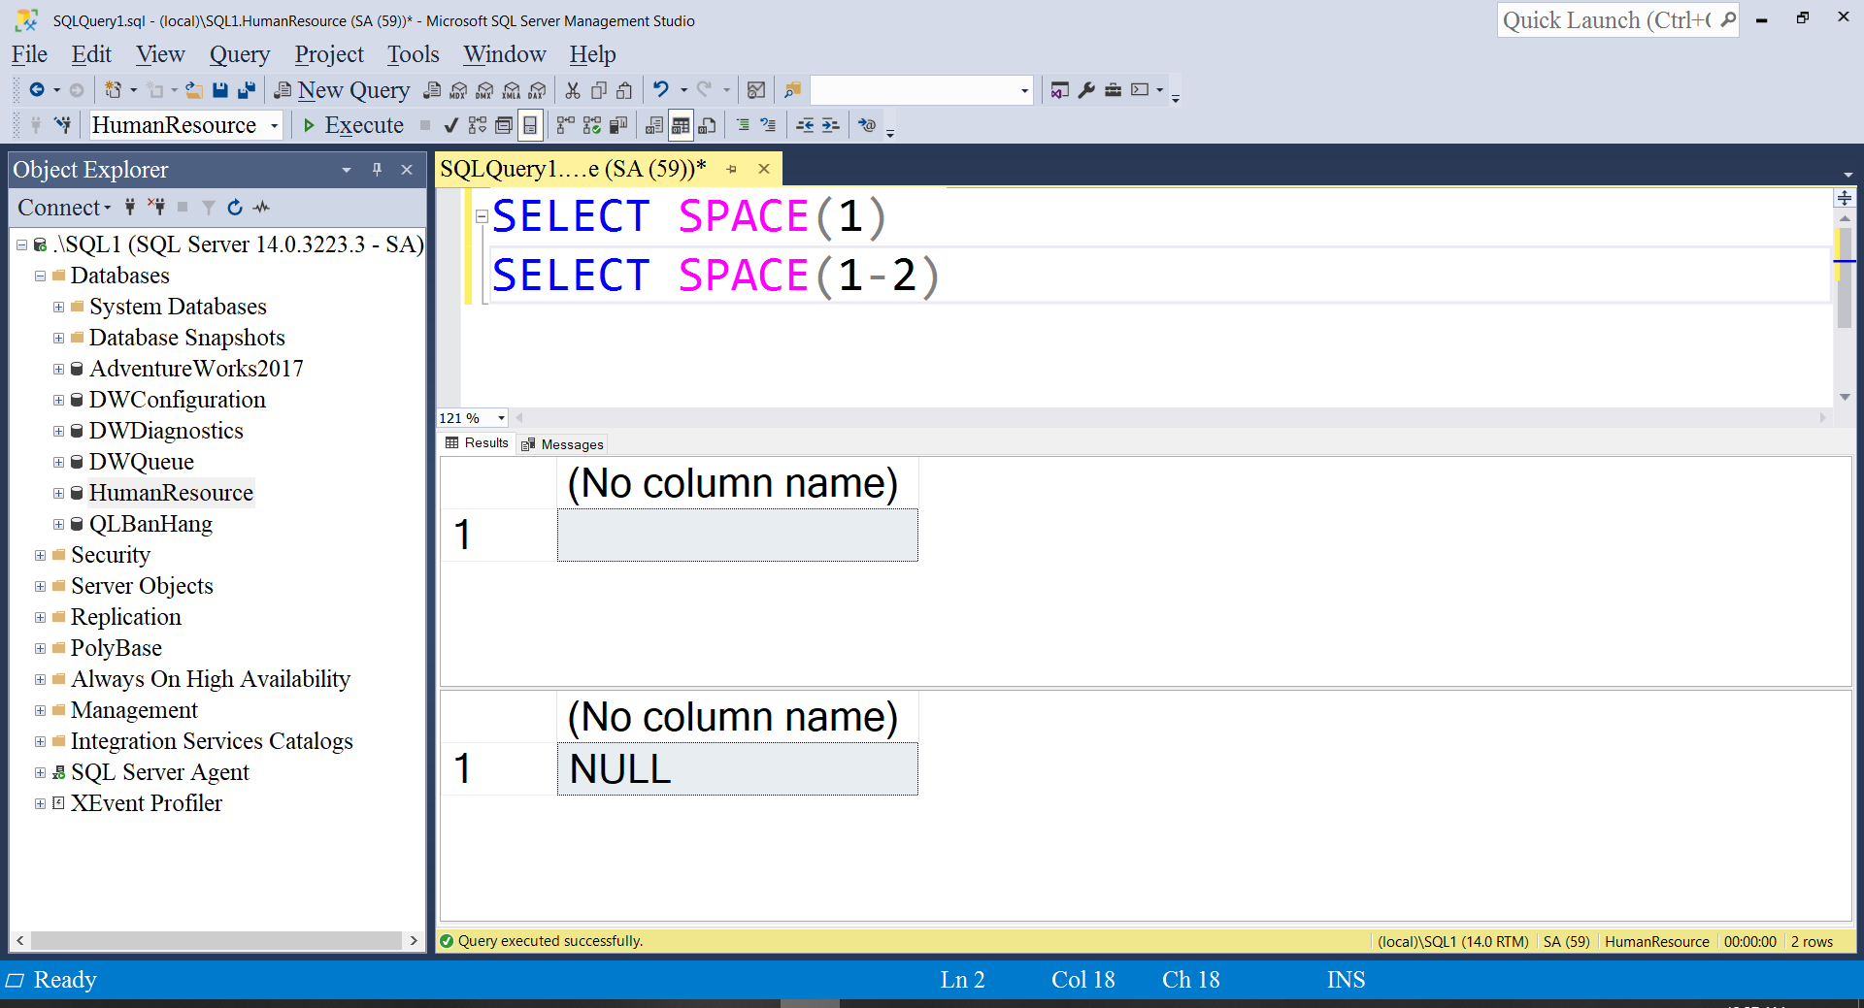Switch to the Results tab
1864x1008 pixels.
click(x=477, y=443)
